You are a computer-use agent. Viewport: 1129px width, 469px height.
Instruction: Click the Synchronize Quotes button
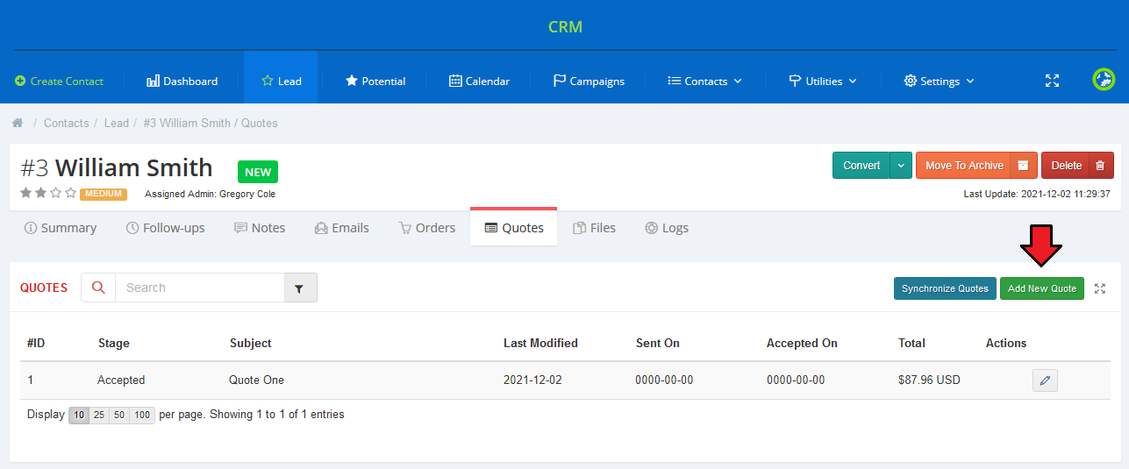945,288
